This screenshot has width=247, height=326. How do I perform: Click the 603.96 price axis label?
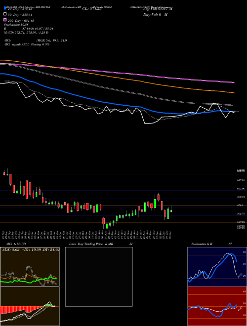[x=241, y=189]
